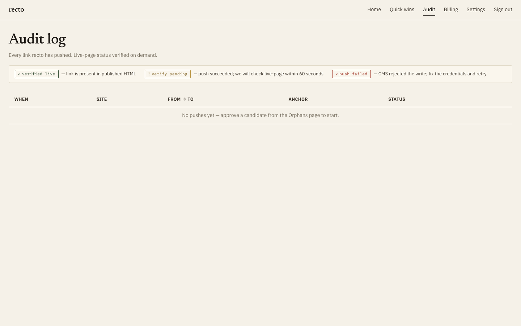Click the recto logo
521x326 pixels.
click(x=16, y=10)
